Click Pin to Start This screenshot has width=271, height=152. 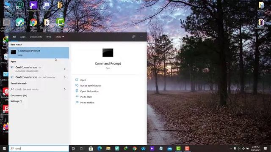click(86, 97)
